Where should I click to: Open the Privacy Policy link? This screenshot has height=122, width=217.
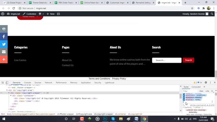[119, 79]
